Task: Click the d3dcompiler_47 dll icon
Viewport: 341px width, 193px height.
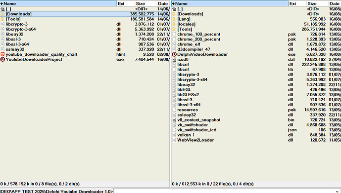Action: 174,49
